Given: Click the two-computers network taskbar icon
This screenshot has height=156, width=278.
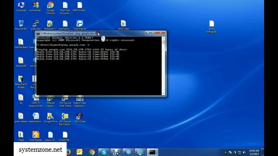Looking at the screenshot, I should click(140, 152).
